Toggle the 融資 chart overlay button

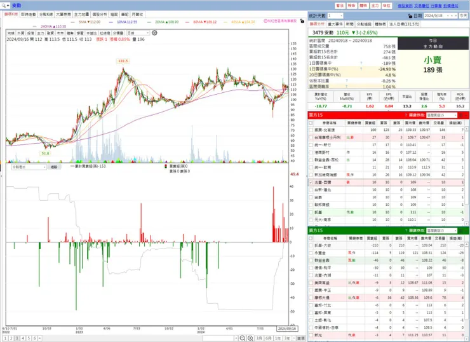tap(50, 33)
